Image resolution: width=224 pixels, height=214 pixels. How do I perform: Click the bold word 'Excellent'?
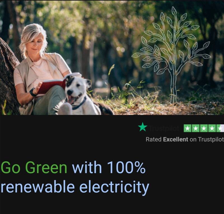tap(176, 139)
